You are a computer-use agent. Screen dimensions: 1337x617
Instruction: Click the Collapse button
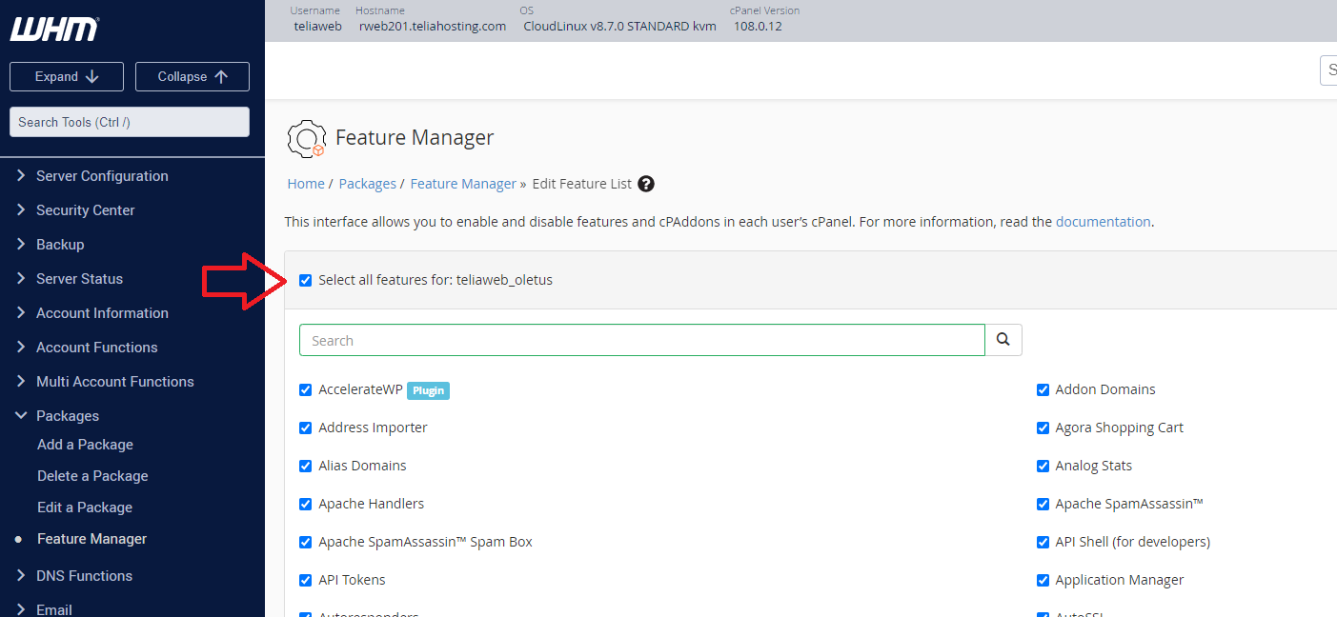[x=192, y=76]
